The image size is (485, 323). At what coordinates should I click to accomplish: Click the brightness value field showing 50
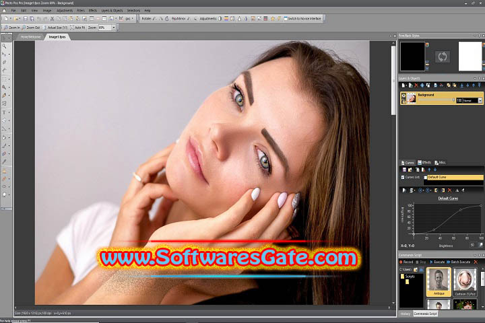(473, 245)
